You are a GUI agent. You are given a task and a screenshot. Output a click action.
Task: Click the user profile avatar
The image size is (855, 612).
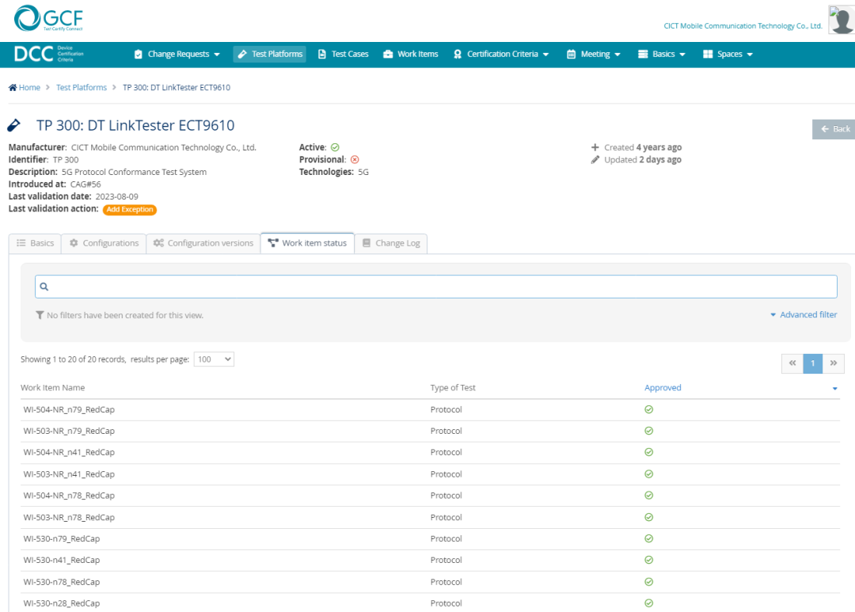click(x=841, y=20)
